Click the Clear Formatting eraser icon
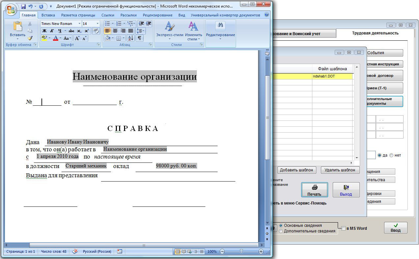 click(96, 31)
